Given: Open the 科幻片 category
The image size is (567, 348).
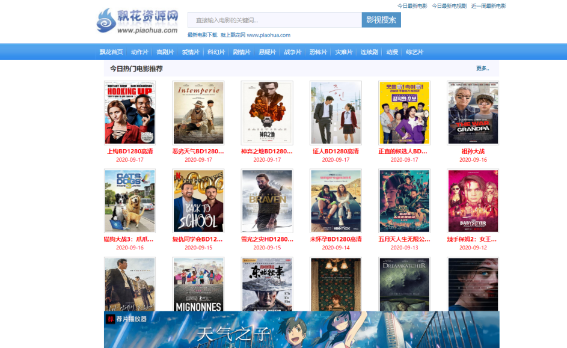Looking at the screenshot, I should point(216,52).
